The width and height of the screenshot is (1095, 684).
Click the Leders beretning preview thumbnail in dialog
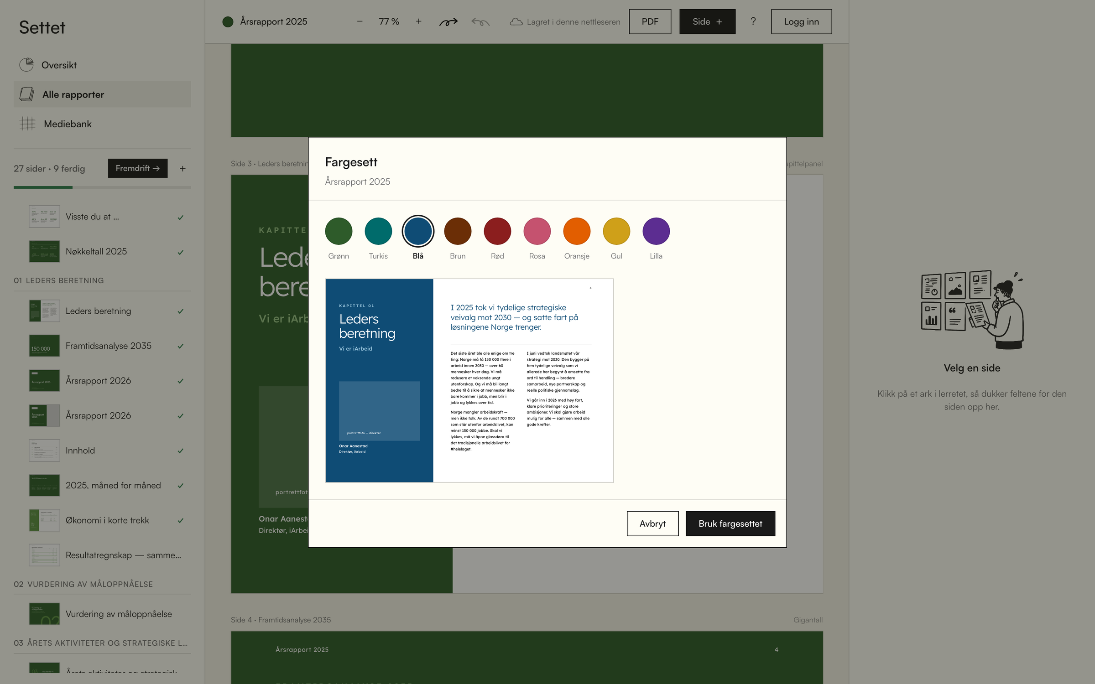469,380
